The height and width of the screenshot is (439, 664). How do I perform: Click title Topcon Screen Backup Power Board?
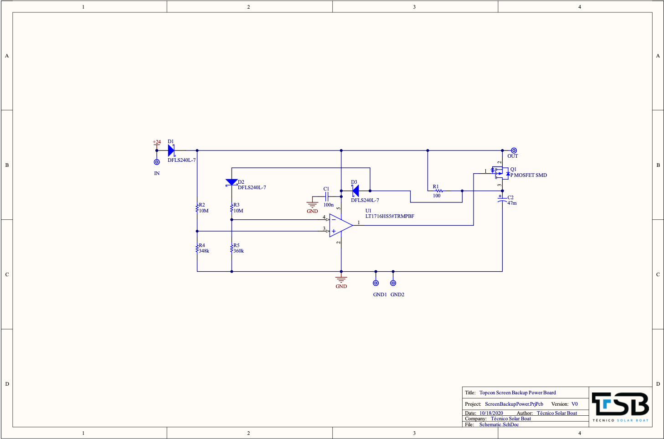(517, 393)
